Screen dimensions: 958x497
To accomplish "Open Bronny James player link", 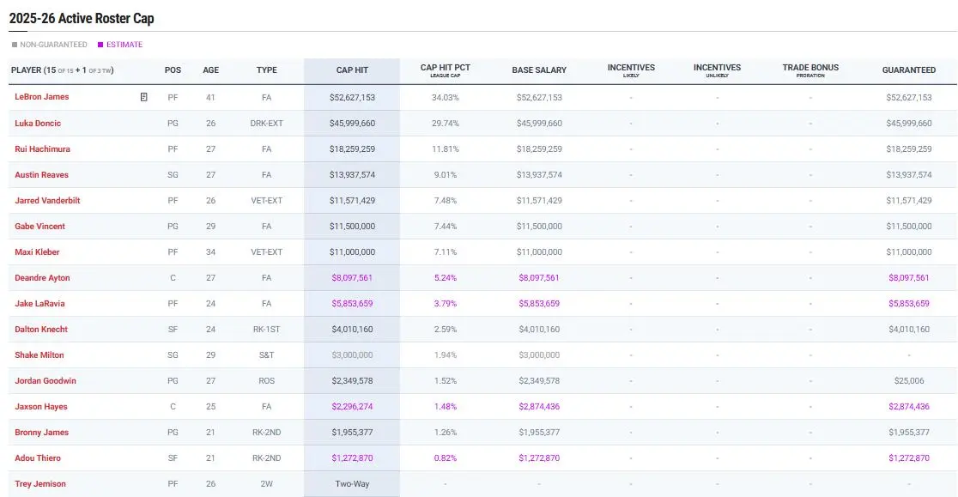I will [x=41, y=433].
